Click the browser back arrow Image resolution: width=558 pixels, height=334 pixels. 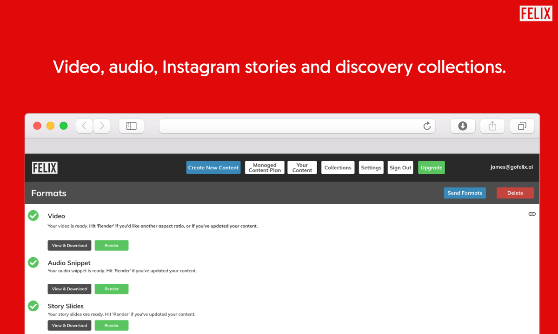coord(85,126)
